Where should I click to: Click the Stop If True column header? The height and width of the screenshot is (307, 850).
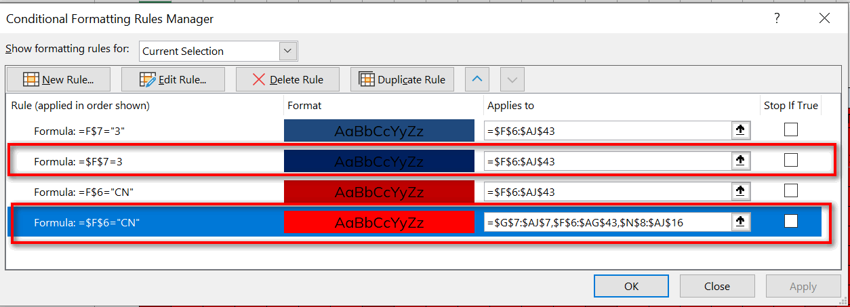pyautogui.click(x=791, y=106)
